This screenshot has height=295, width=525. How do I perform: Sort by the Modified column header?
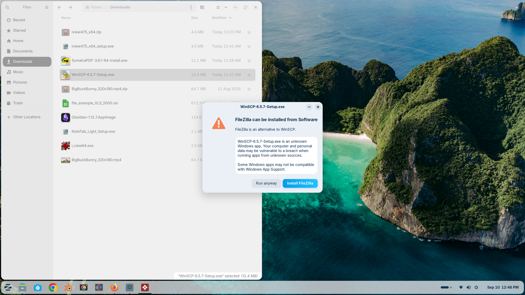coord(222,18)
